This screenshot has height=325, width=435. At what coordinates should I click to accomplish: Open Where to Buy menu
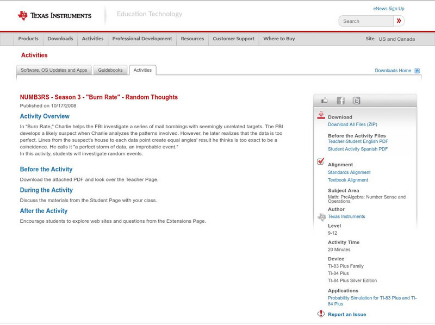click(x=279, y=39)
